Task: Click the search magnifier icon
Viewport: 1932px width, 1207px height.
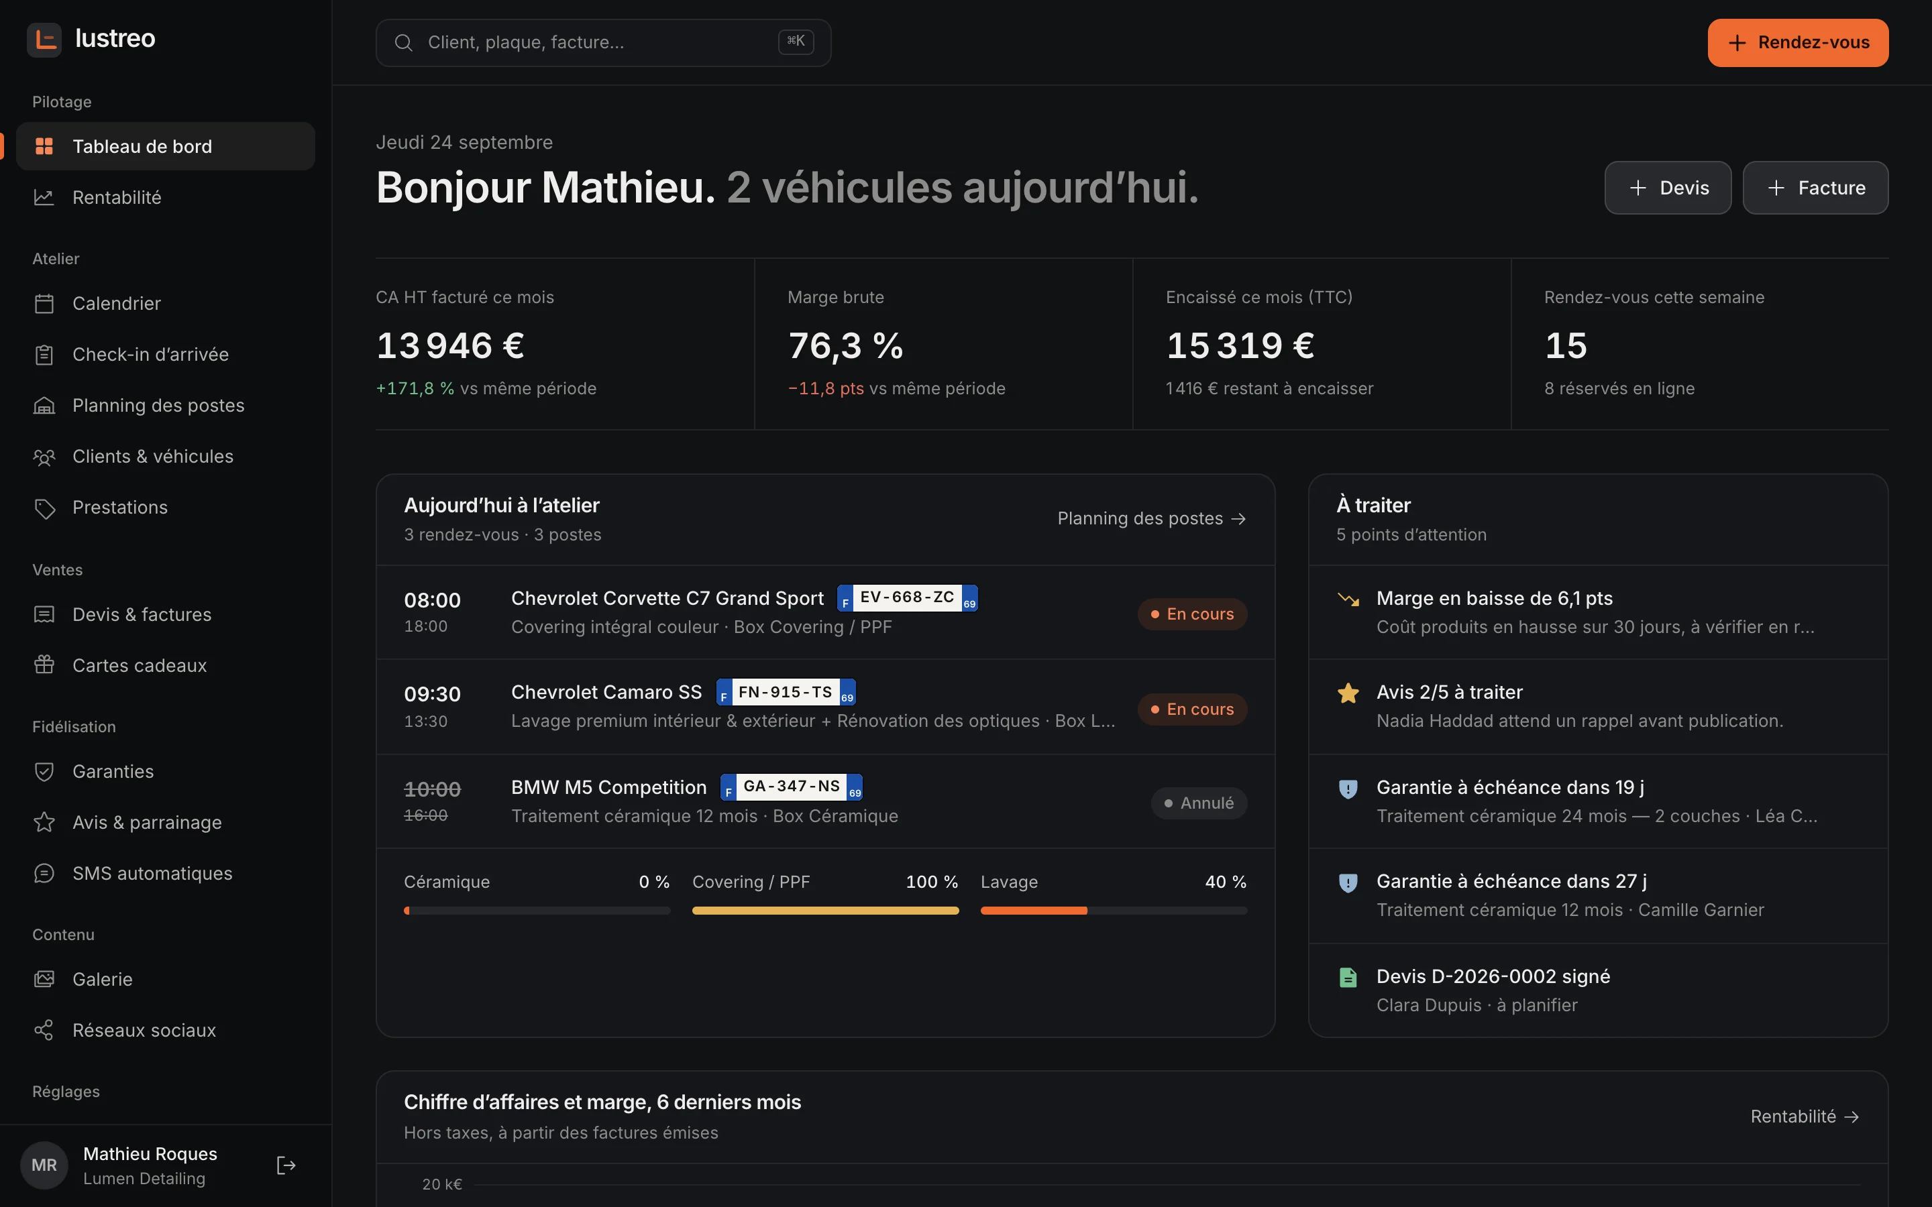Action: click(404, 42)
